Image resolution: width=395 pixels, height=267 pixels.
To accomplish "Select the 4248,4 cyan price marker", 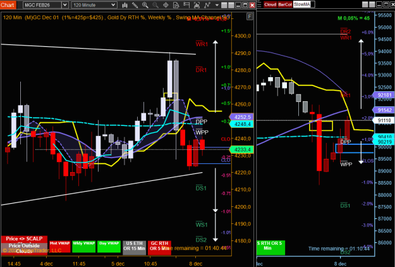I will pyautogui.click(x=241, y=124).
